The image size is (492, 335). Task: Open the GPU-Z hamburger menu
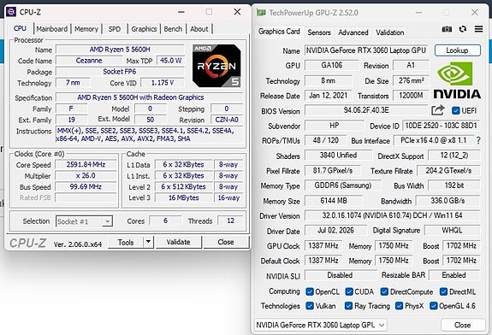click(478, 29)
